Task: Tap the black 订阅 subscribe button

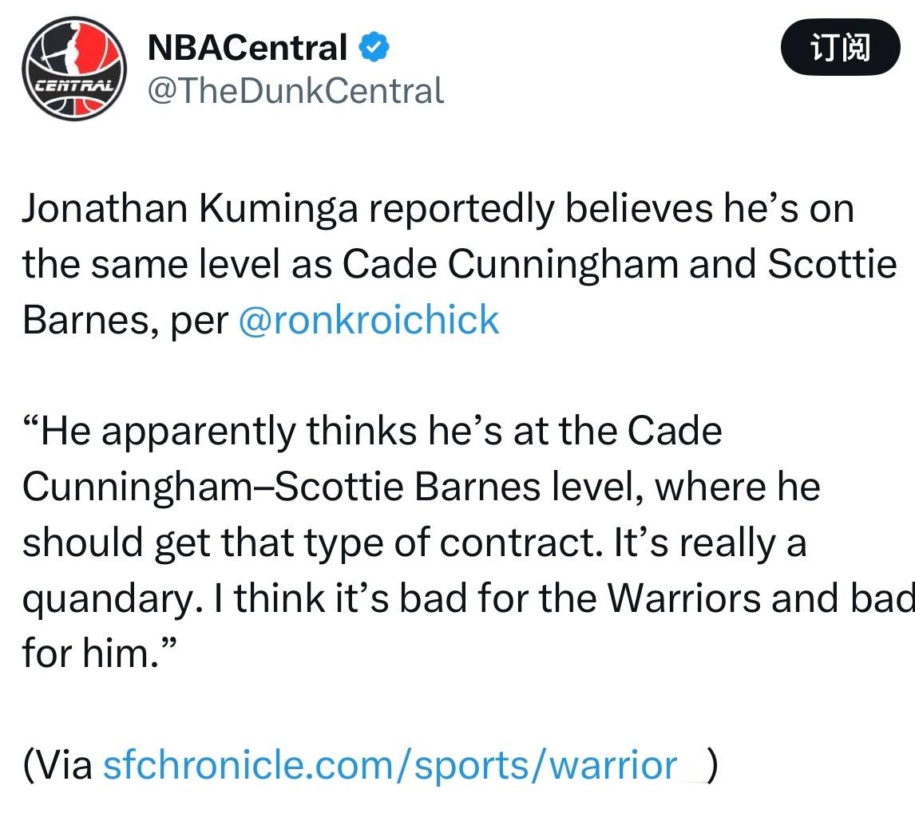Action: 840,47
